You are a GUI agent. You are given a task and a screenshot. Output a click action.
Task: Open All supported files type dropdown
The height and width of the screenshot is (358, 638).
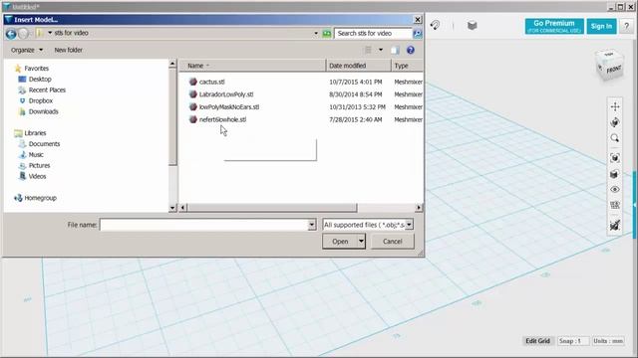tap(368, 225)
